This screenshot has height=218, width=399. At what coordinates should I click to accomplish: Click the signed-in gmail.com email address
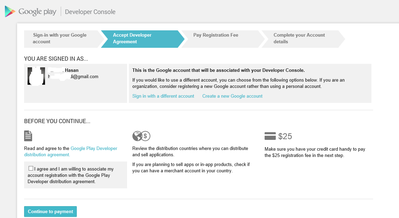point(73,76)
